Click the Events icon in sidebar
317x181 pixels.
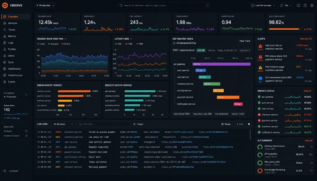tap(5, 82)
